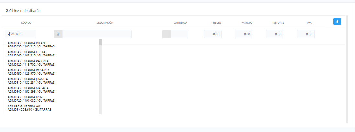Select ADMIRA GUITARRA INFANTE suggestion
This screenshot has height=132, width=355.
tap(52, 45)
